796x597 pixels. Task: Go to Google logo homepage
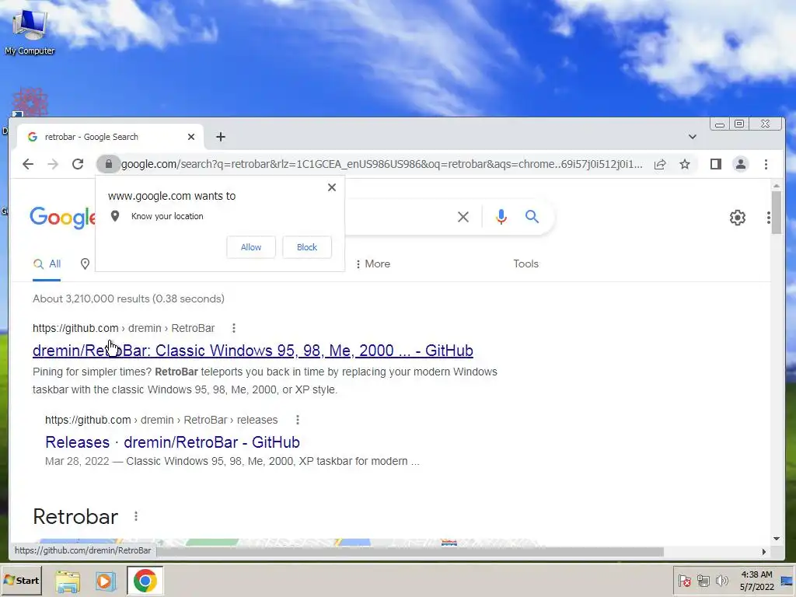[62, 218]
